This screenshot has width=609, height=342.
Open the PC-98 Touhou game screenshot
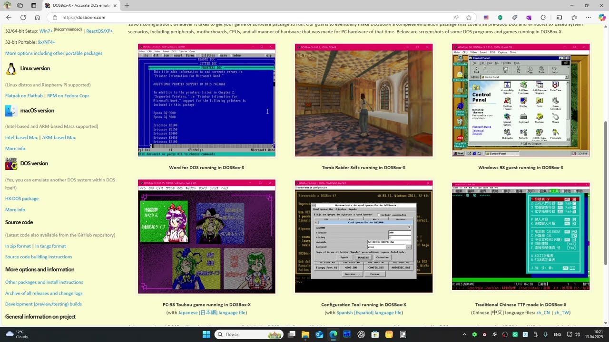pos(206,237)
